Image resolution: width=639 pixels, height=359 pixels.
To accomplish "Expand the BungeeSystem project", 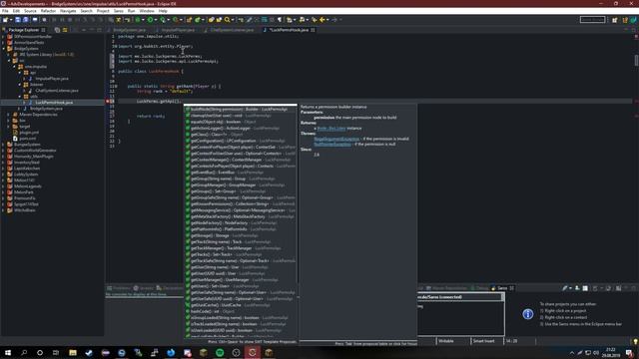I will click(x=4, y=145).
